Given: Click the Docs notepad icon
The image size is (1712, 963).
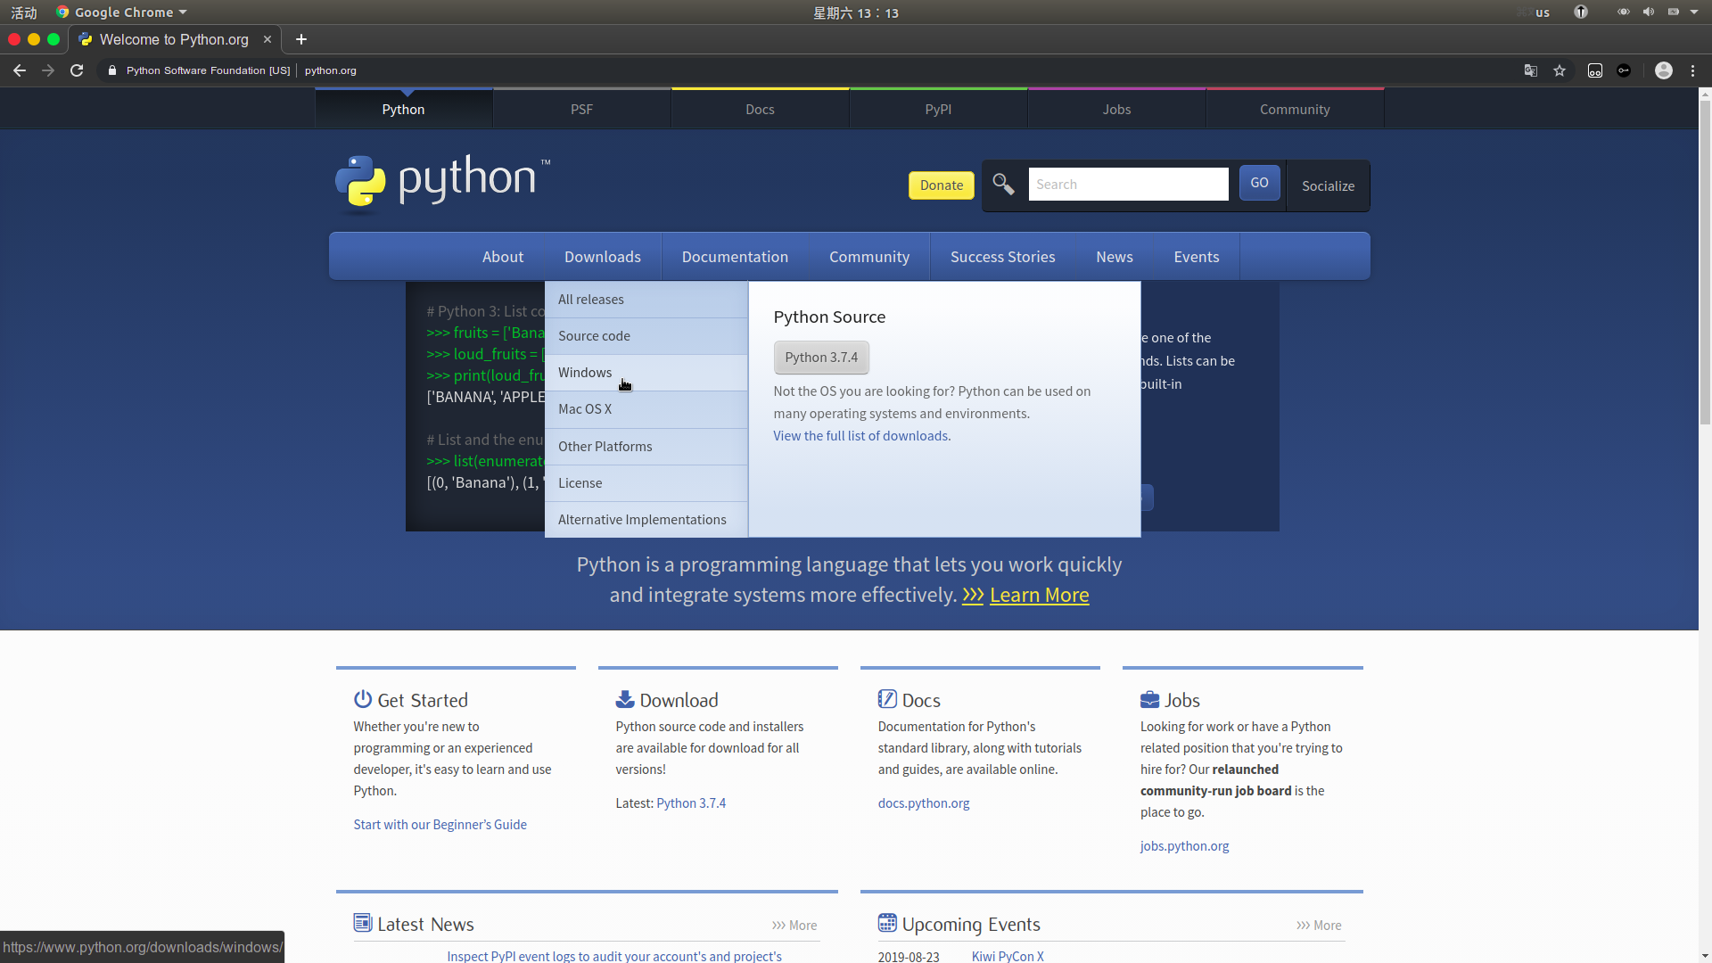Looking at the screenshot, I should 887,699.
